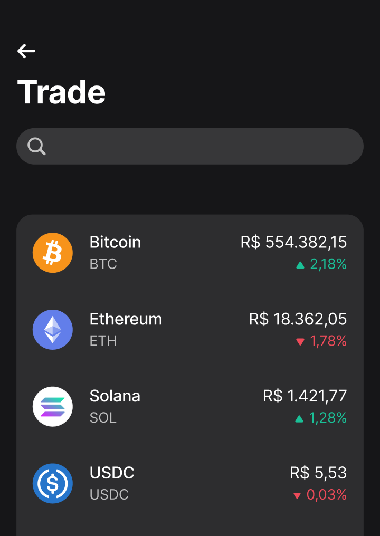Viewport: 380px width, 536px height.
Task: Focus the coin search input field
Action: tap(201, 146)
